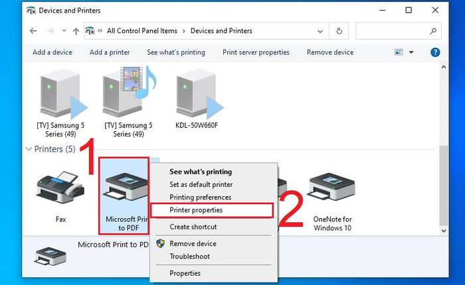Click the Back navigation arrow
The width and height of the screenshot is (465, 285).
(x=33, y=30)
